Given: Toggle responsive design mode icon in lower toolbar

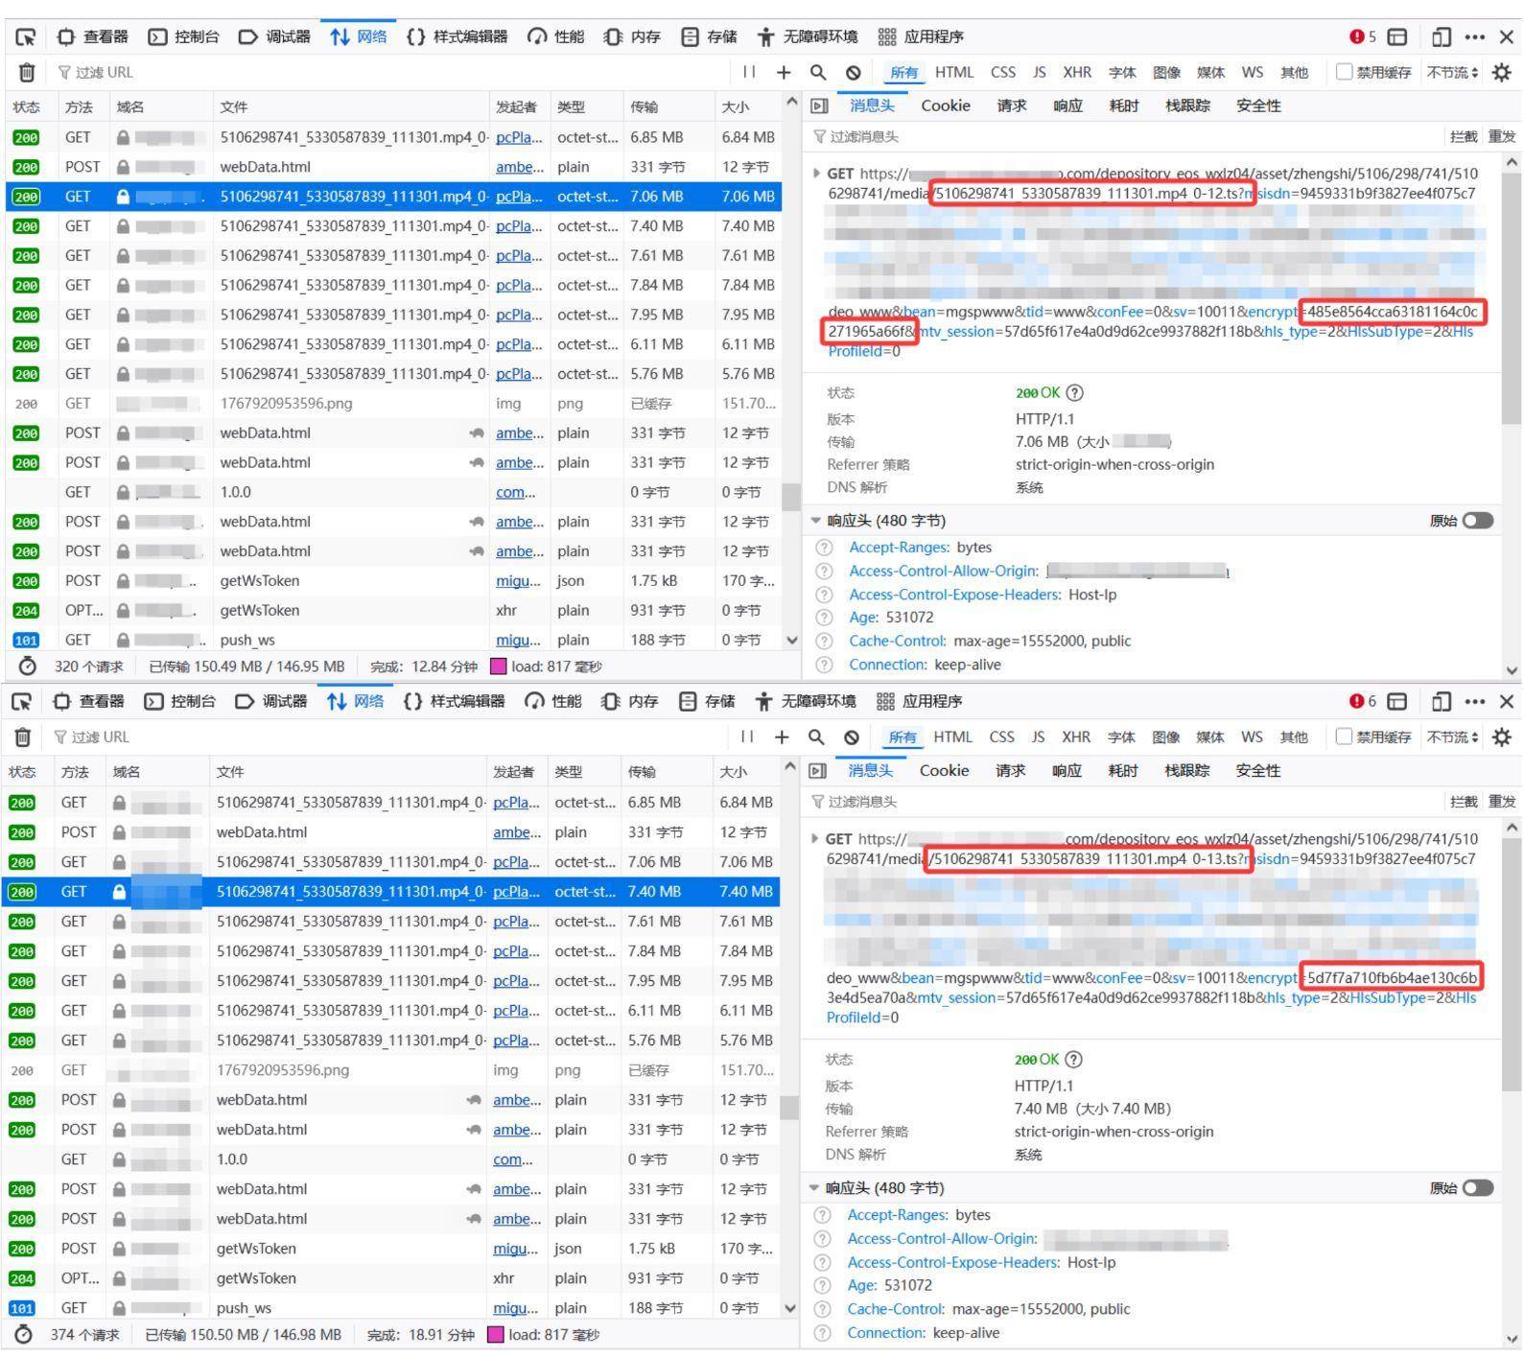Looking at the screenshot, I should pyautogui.click(x=1440, y=701).
